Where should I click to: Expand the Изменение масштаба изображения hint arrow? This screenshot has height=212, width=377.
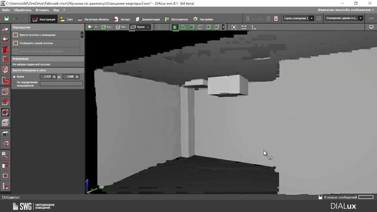pyautogui.click(x=373, y=10)
